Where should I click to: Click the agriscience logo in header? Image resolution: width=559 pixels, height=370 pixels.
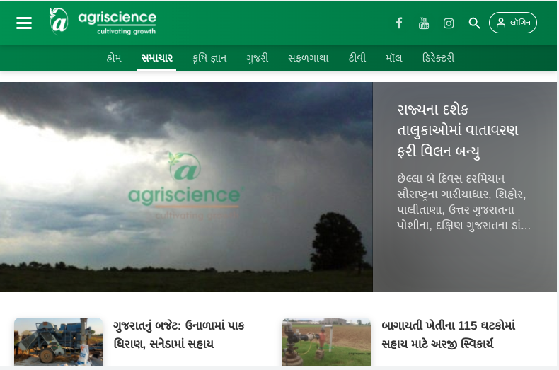[103, 22]
